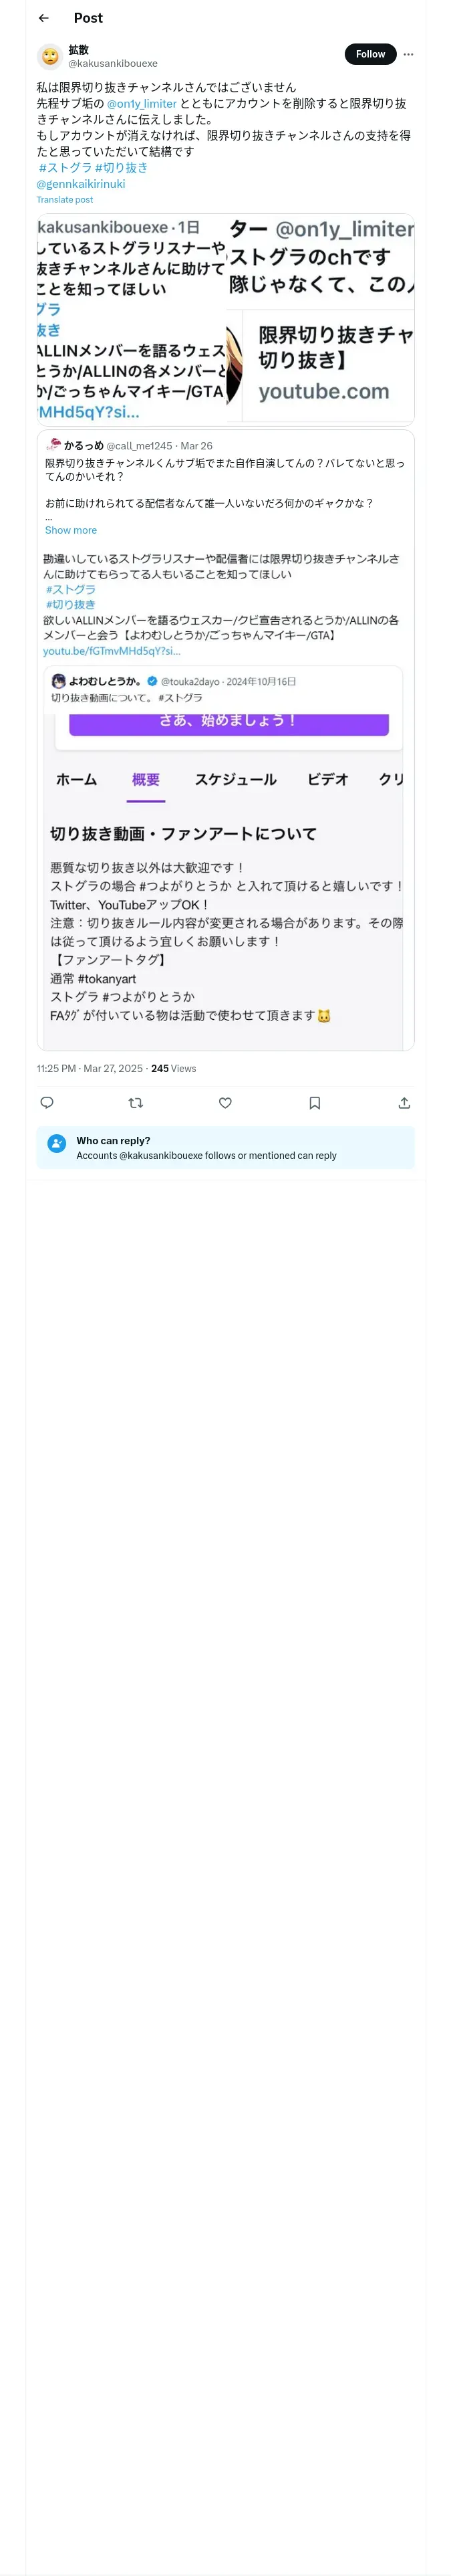Click the かるっめ avatar in quoted post
The height and width of the screenshot is (2576, 451).
coord(53,445)
